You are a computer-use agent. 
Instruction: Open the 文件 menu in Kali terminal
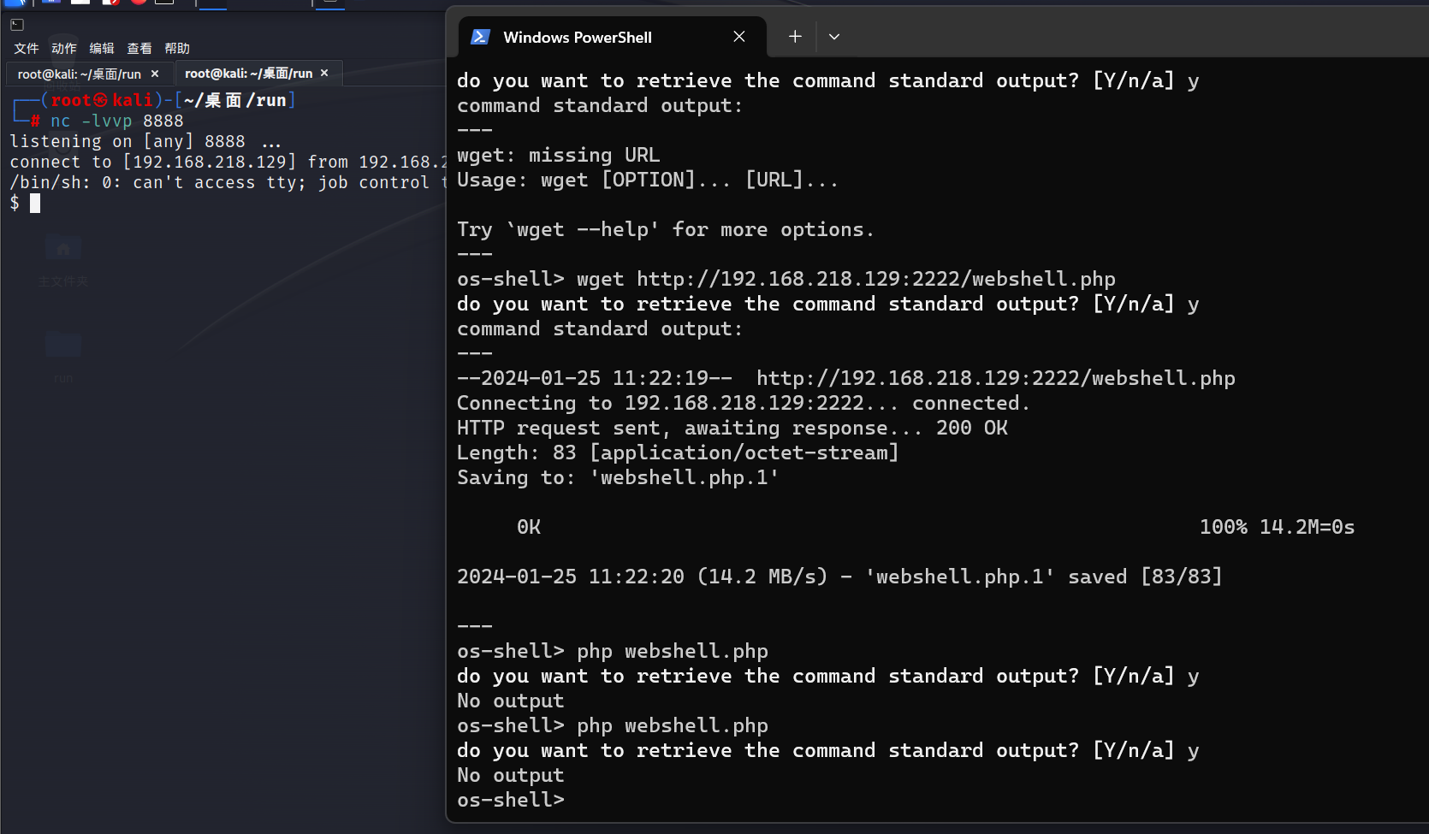[x=27, y=49]
